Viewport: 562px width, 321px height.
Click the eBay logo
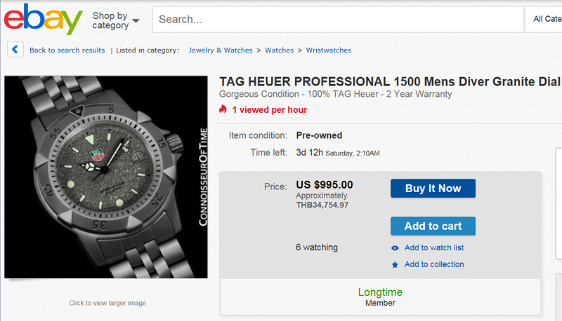pos(43,19)
